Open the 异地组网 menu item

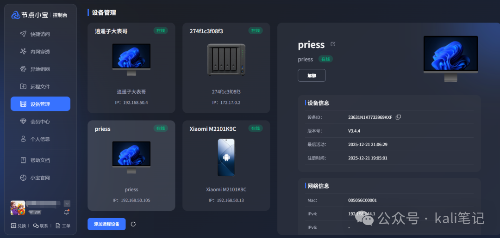40,69
